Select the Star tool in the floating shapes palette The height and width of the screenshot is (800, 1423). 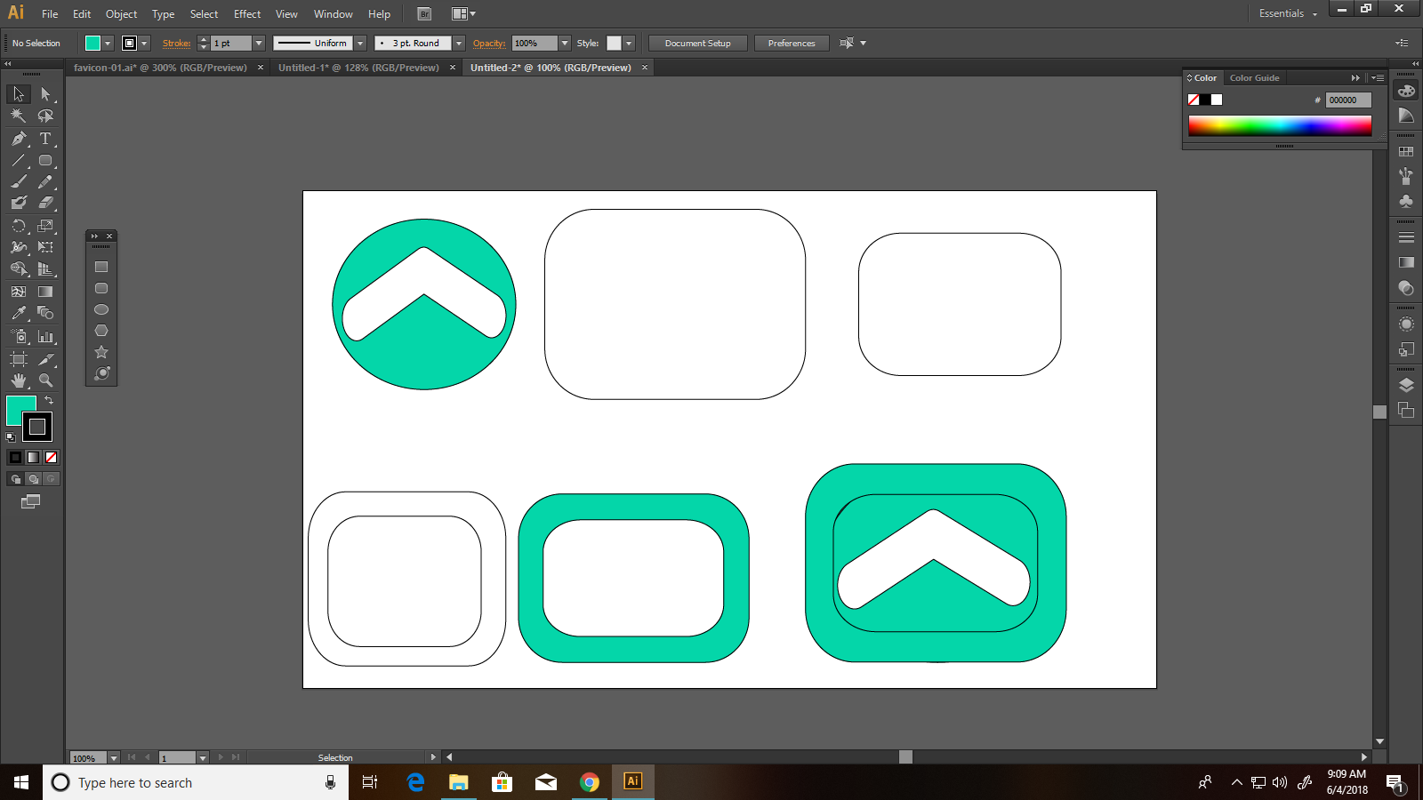click(x=100, y=351)
